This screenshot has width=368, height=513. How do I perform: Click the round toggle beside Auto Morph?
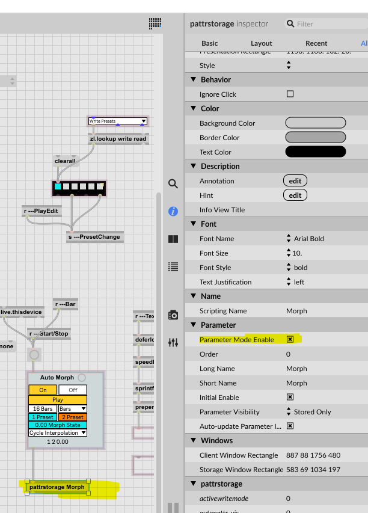point(82,378)
